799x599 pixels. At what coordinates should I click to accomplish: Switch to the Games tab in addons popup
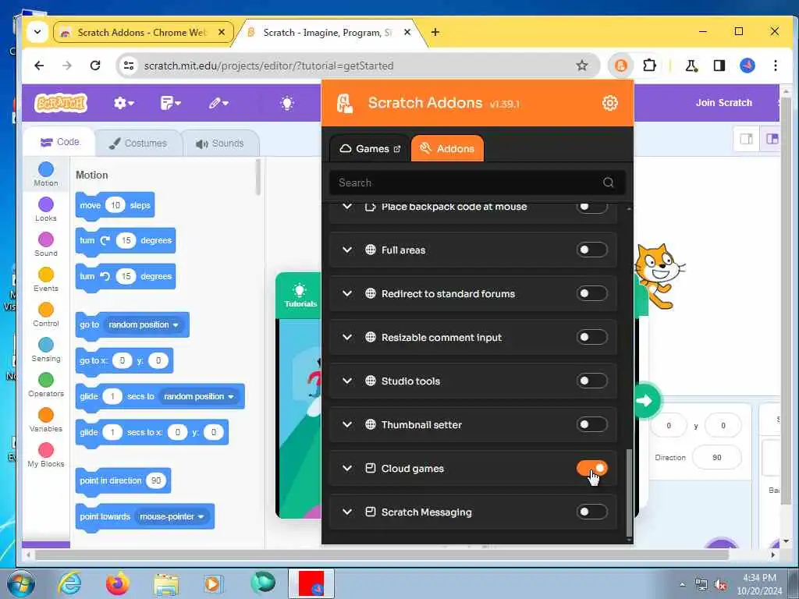[x=369, y=148]
